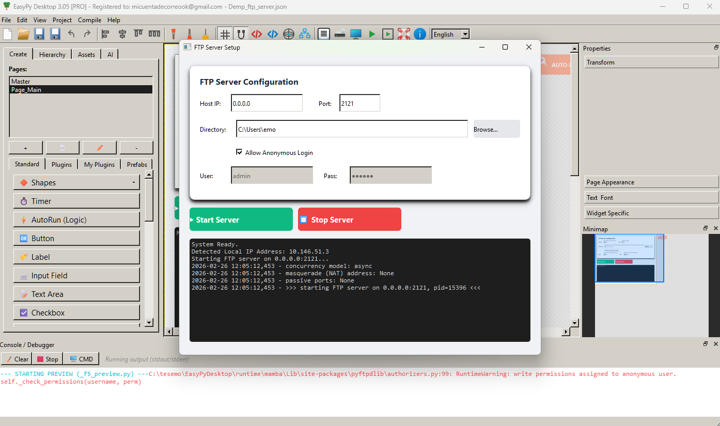This screenshot has width=720, height=426.
Task: Click the green Start Server button
Action: pyautogui.click(x=241, y=219)
